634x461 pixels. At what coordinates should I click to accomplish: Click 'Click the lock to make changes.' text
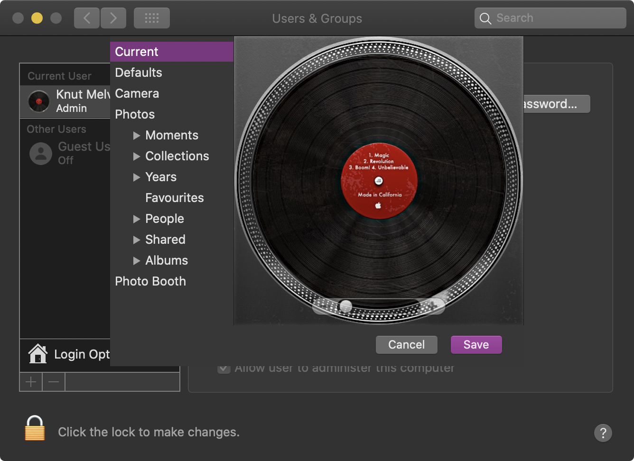(x=149, y=432)
